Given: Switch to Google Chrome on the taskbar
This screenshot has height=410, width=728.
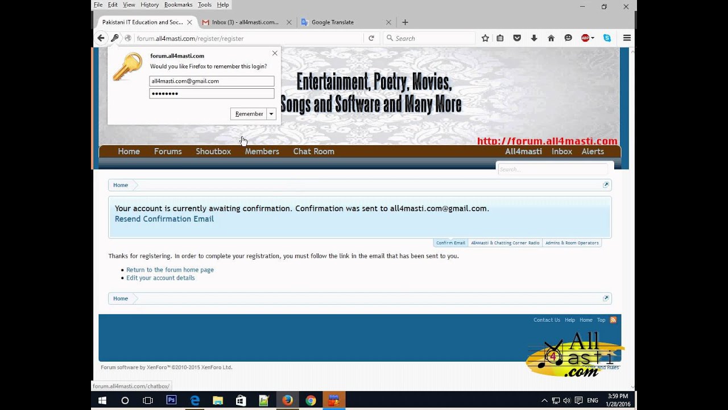Looking at the screenshot, I should (311, 400).
